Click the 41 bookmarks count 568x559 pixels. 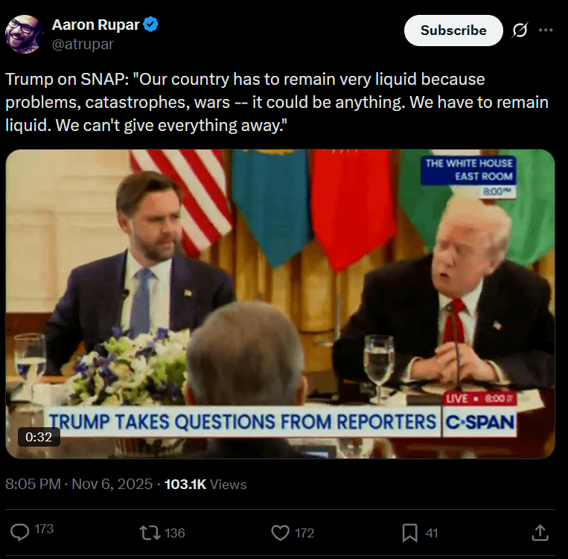432,533
